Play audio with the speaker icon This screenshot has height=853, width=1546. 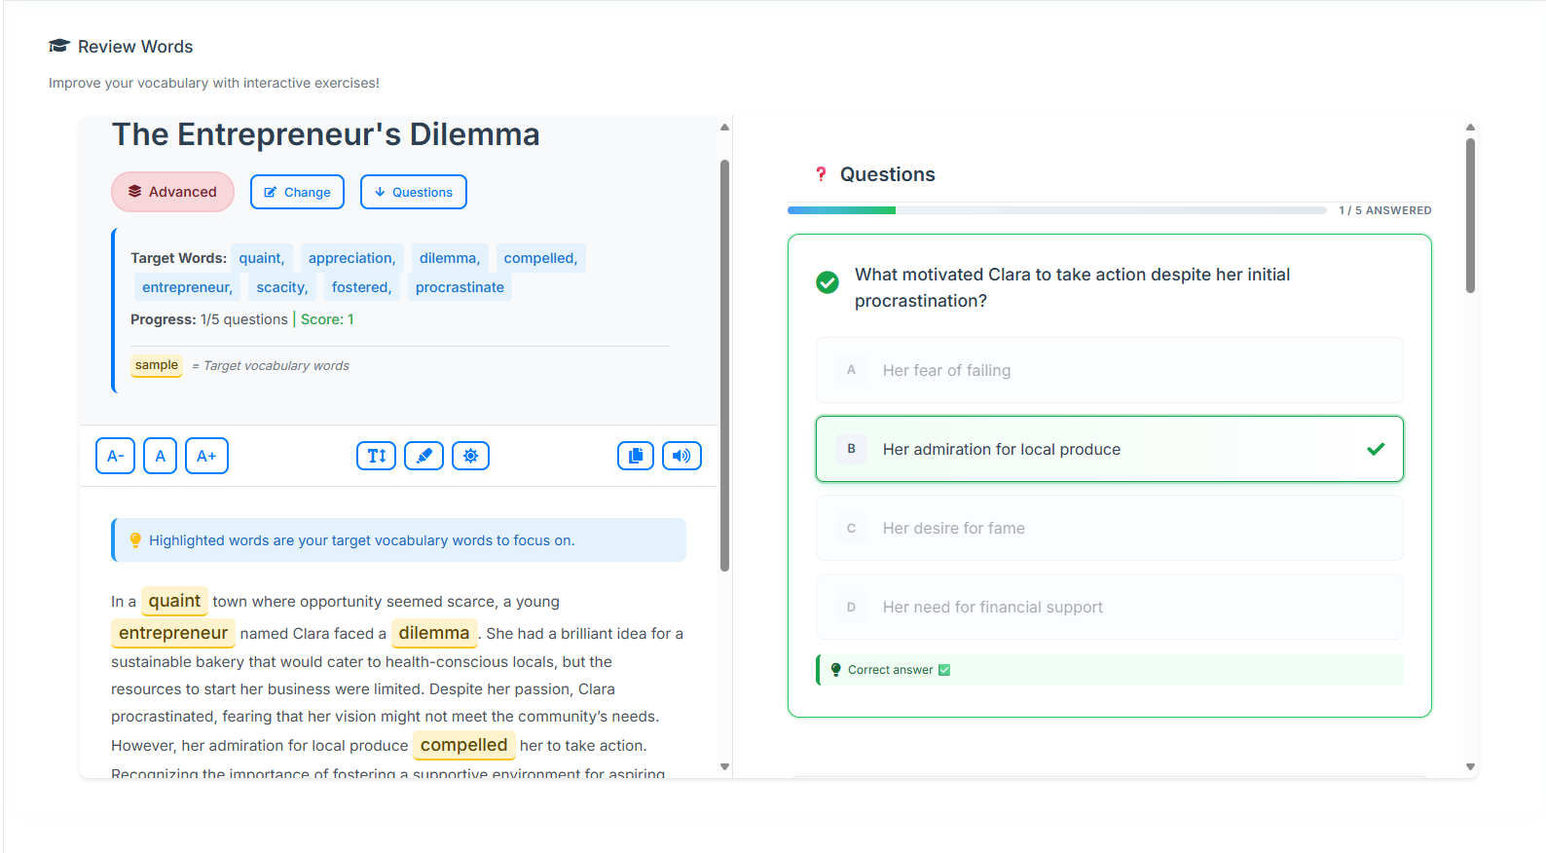[x=681, y=456]
